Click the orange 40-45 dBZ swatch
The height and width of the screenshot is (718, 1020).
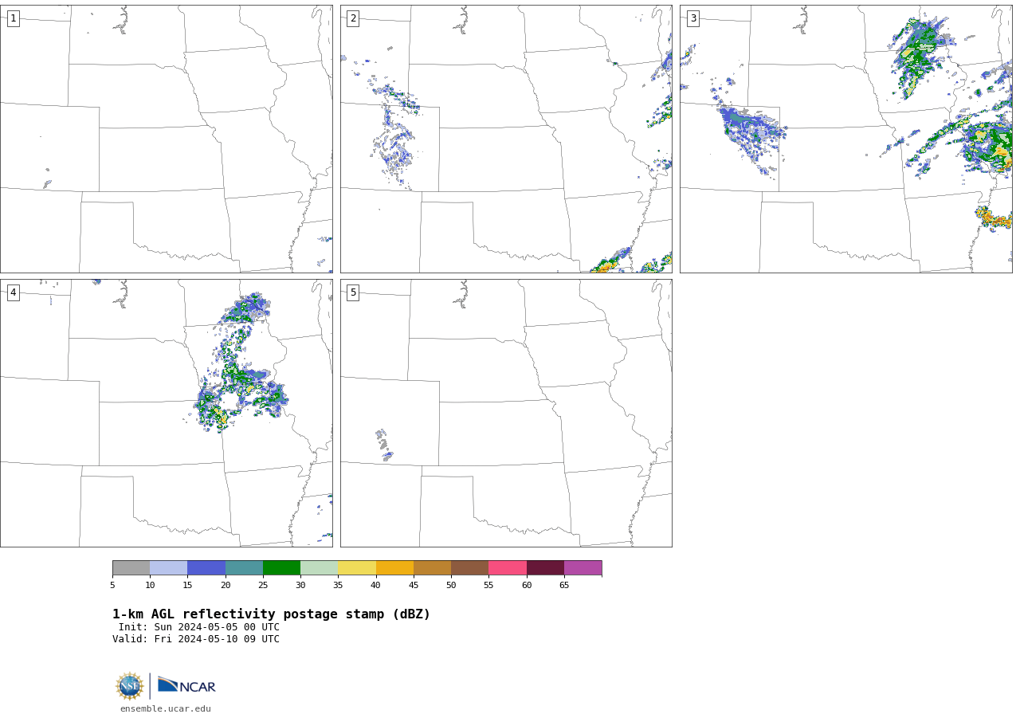pos(394,567)
